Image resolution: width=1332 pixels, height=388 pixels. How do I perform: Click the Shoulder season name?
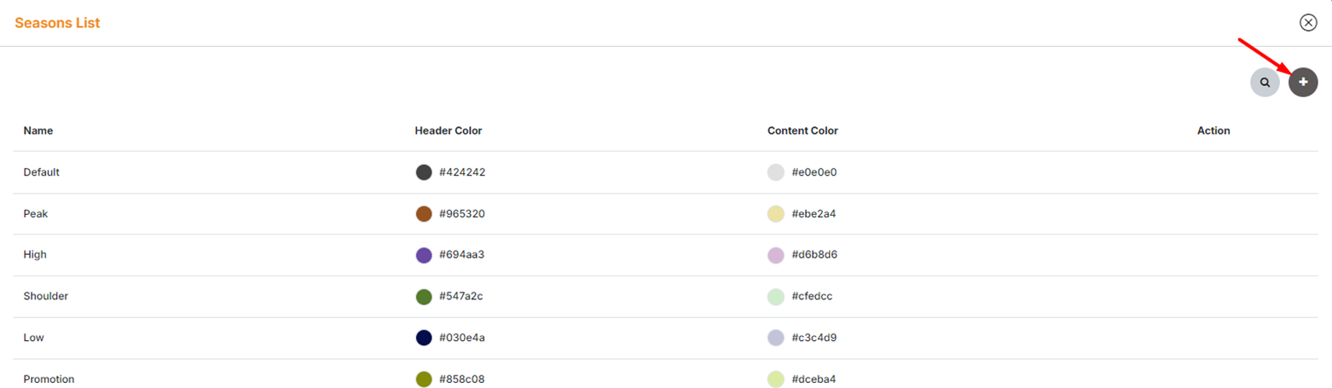point(46,296)
